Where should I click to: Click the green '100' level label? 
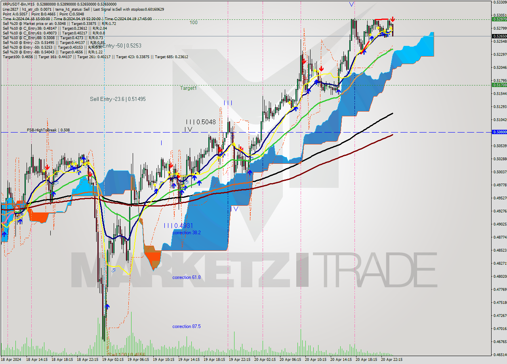[193, 23]
